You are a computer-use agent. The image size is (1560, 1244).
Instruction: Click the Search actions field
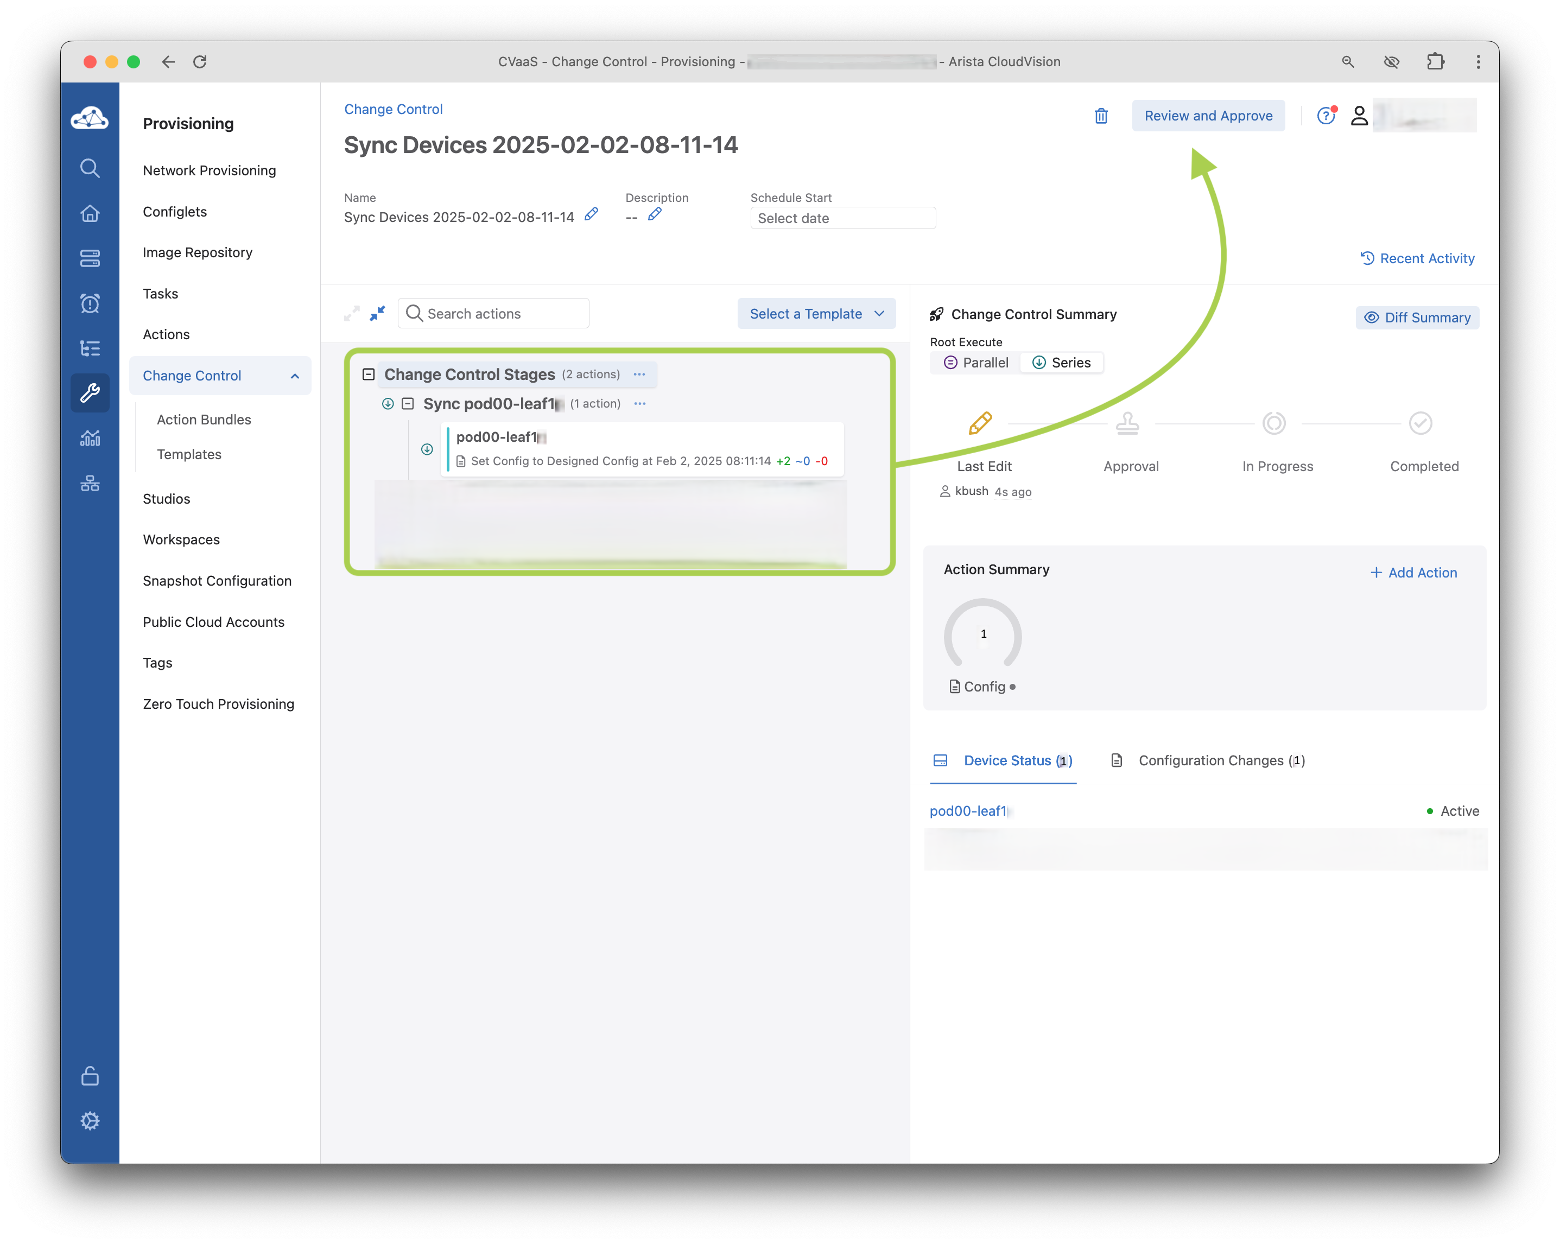[x=503, y=313]
